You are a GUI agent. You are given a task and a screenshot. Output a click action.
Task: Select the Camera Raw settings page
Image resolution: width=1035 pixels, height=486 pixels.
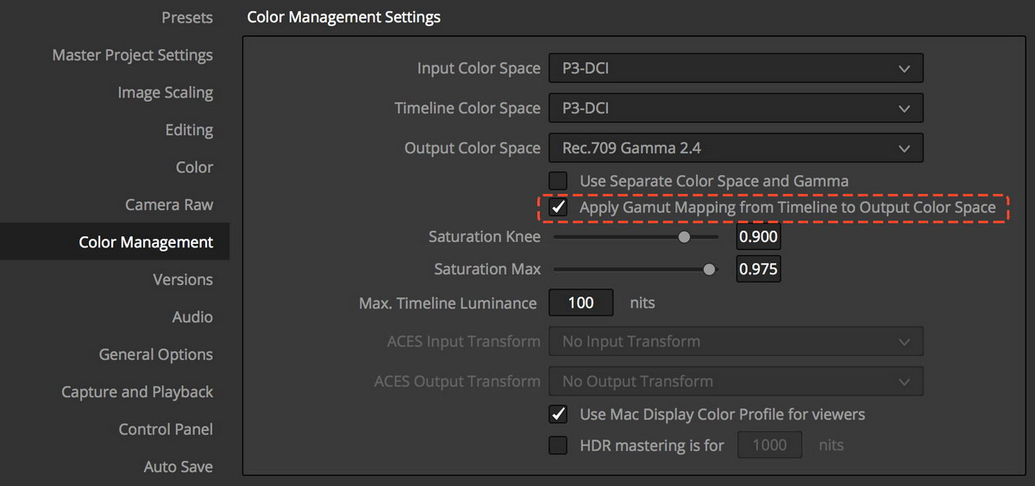169,204
